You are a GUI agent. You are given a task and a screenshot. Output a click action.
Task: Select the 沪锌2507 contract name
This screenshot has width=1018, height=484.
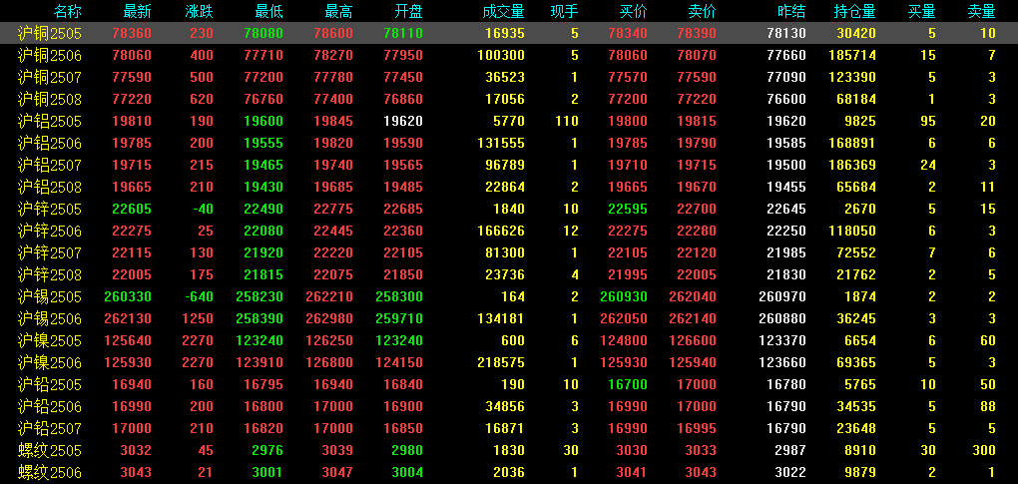(49, 252)
